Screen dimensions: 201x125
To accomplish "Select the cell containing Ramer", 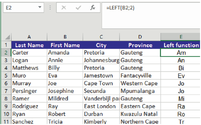I will click(29, 99).
